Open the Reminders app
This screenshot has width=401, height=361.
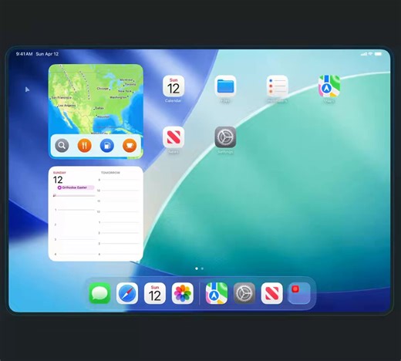point(277,86)
